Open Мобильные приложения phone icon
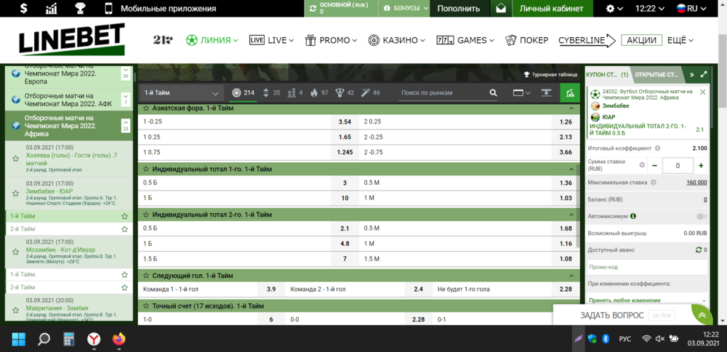This screenshot has height=352, width=727. pyautogui.click(x=109, y=8)
